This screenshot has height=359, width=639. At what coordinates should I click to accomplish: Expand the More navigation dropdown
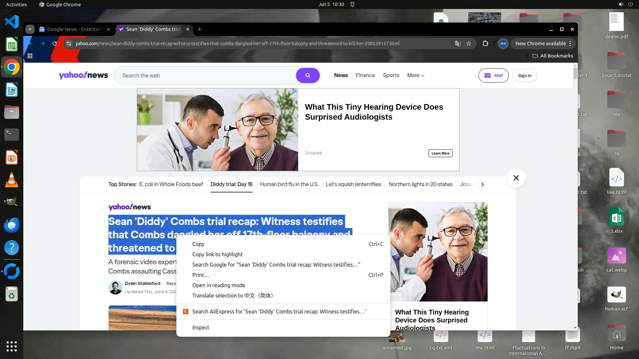pyautogui.click(x=415, y=75)
